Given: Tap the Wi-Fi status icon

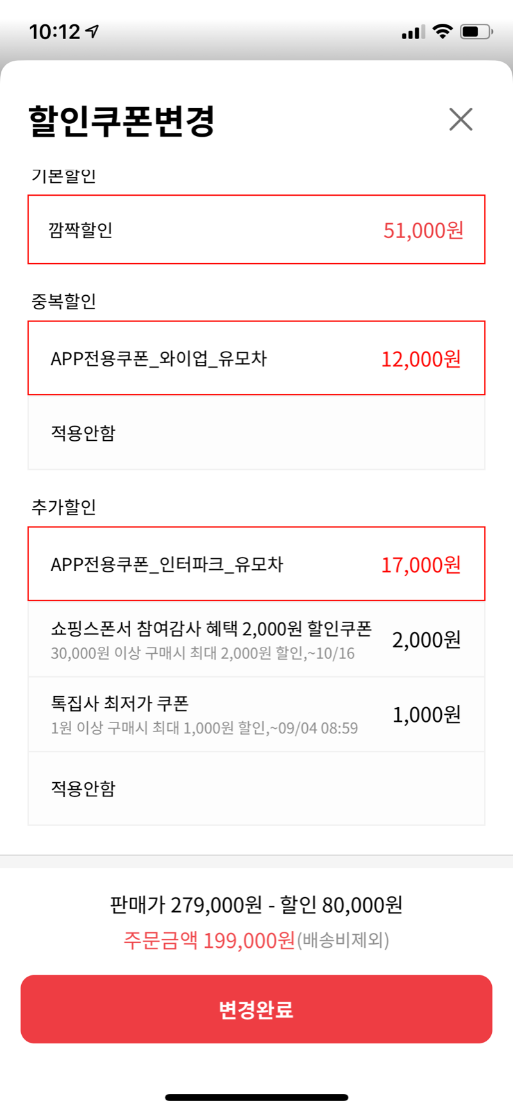Looking at the screenshot, I should (442, 31).
